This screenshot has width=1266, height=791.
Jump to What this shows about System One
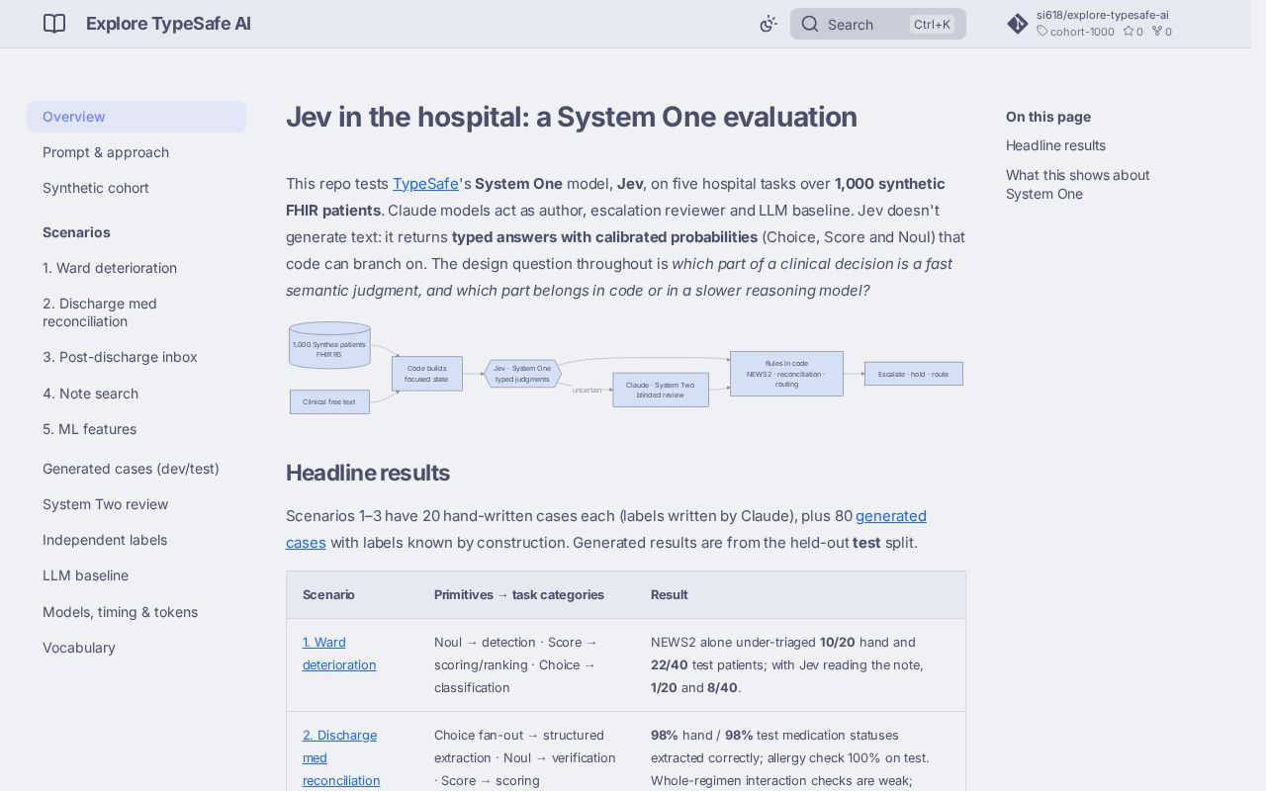1077,184
